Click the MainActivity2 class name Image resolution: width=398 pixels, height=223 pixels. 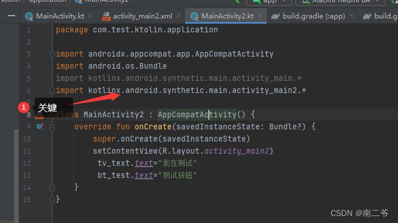pos(114,114)
